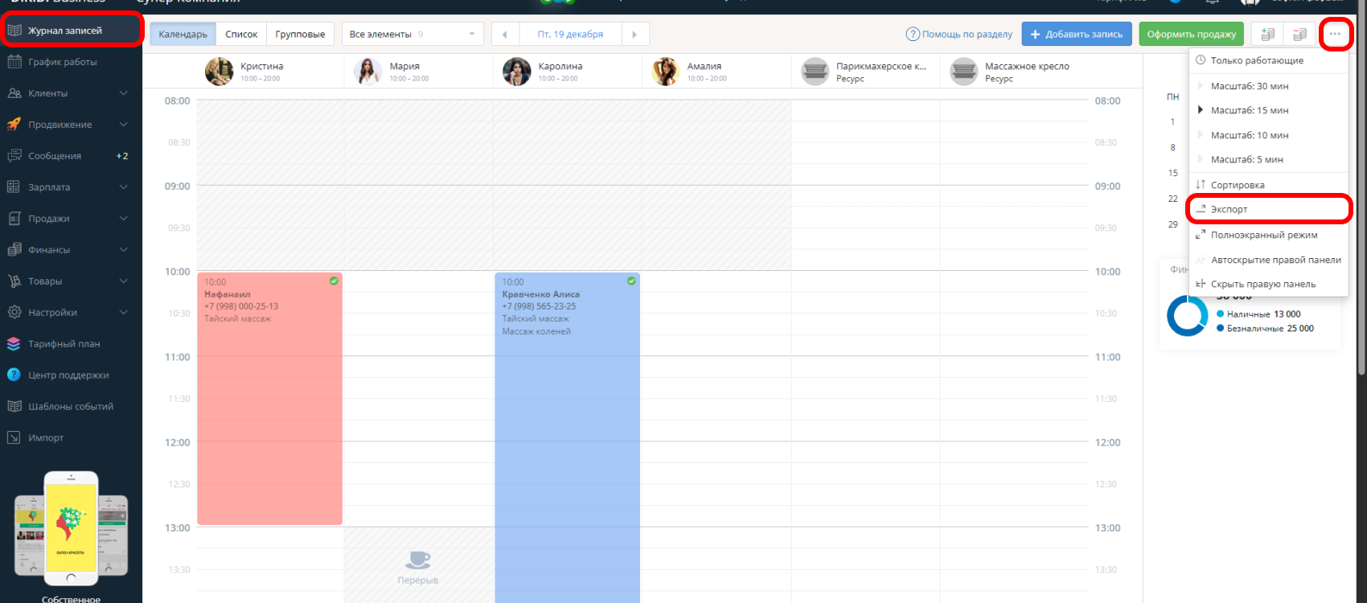Open Центр поддержки in the sidebar
The image size is (1367, 603).
[x=68, y=375]
